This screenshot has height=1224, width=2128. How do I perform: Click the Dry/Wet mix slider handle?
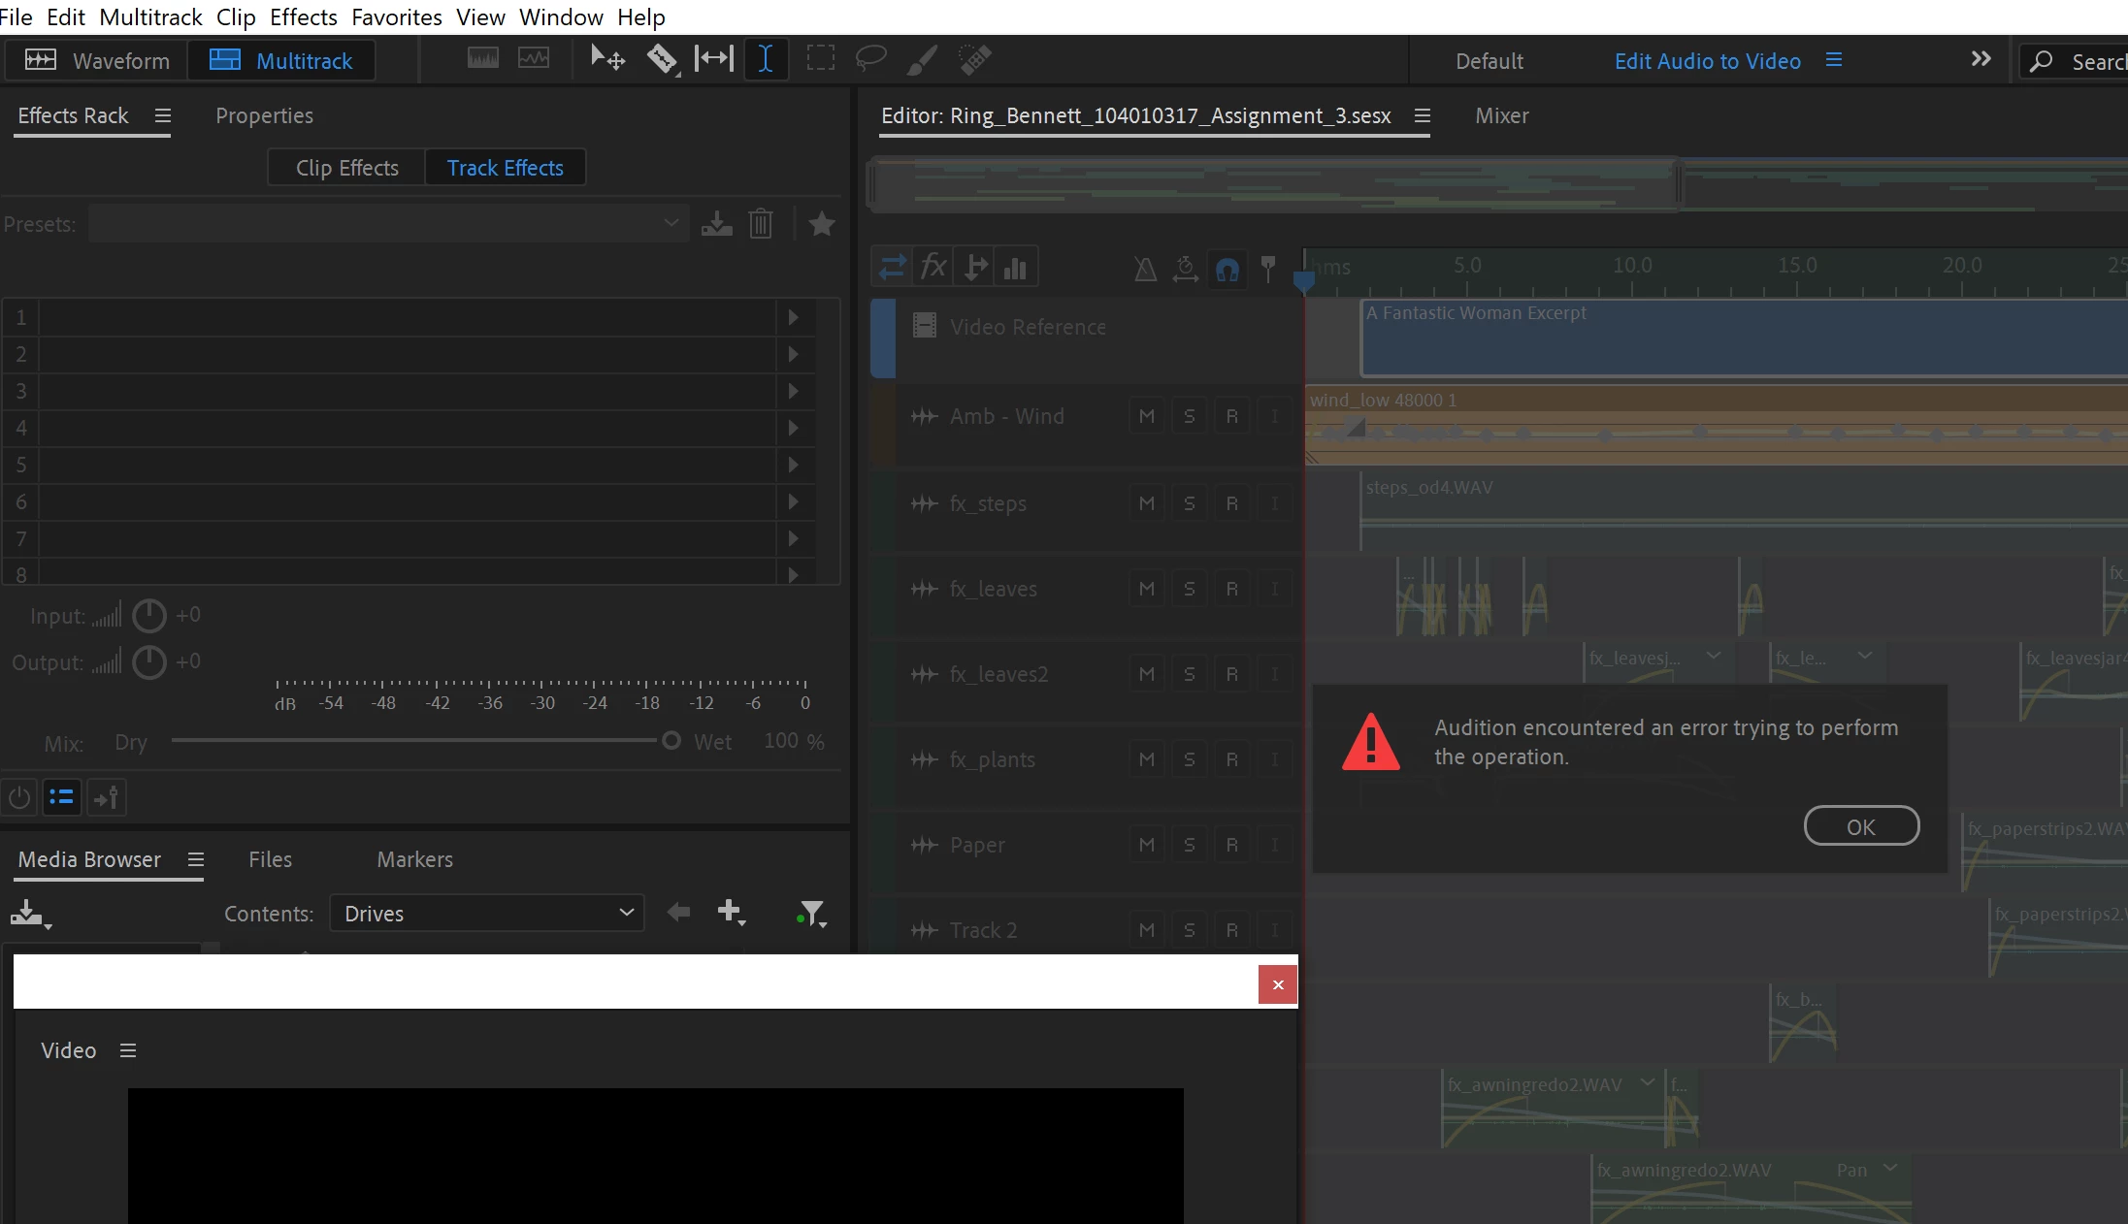671,741
